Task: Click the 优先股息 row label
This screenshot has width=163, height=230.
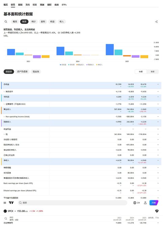Action: (x=7, y=173)
